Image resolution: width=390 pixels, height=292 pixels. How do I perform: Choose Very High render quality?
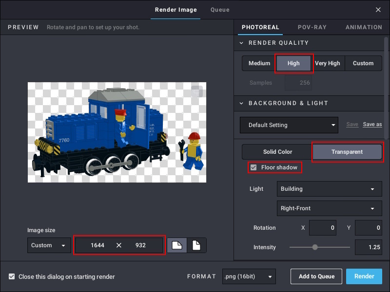pos(327,63)
